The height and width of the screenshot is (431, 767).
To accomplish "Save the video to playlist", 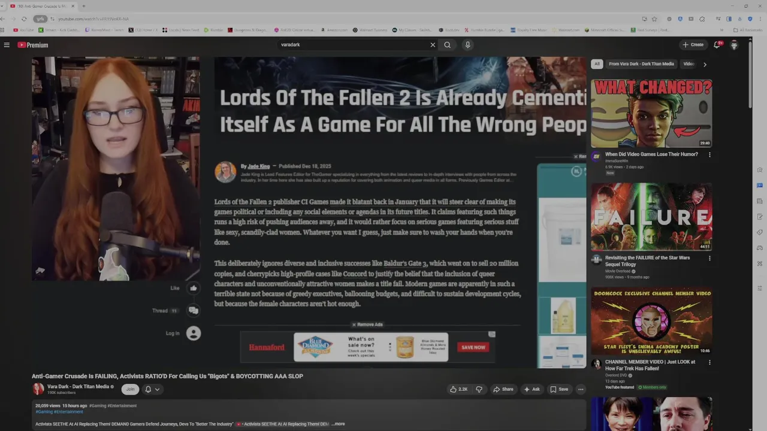I will click(x=559, y=389).
